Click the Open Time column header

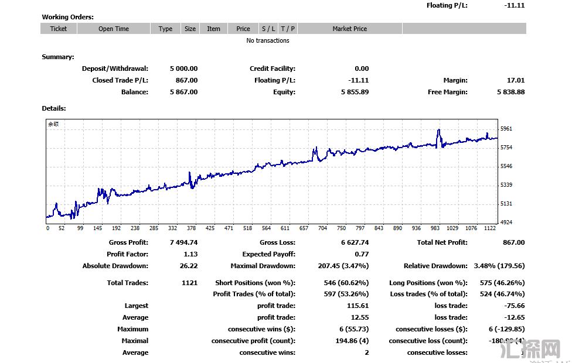(x=114, y=29)
